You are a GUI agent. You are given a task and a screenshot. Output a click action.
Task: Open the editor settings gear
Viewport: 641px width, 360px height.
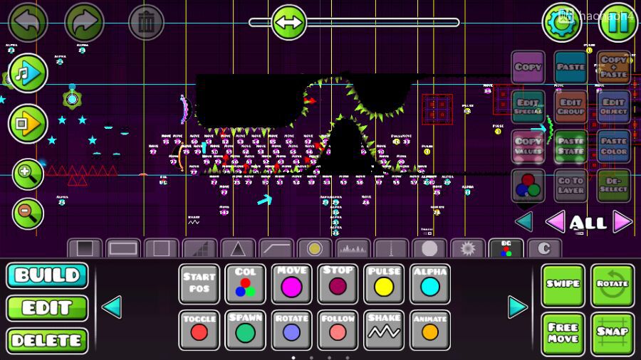coord(562,23)
